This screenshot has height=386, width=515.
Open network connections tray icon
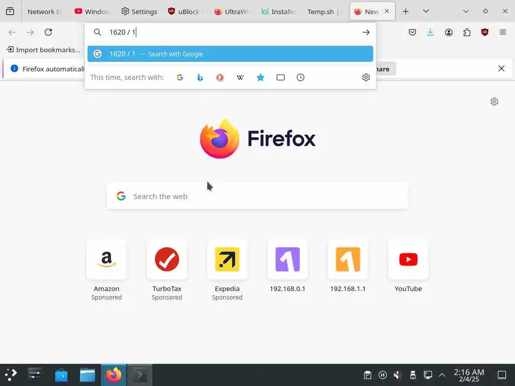[x=427, y=375]
